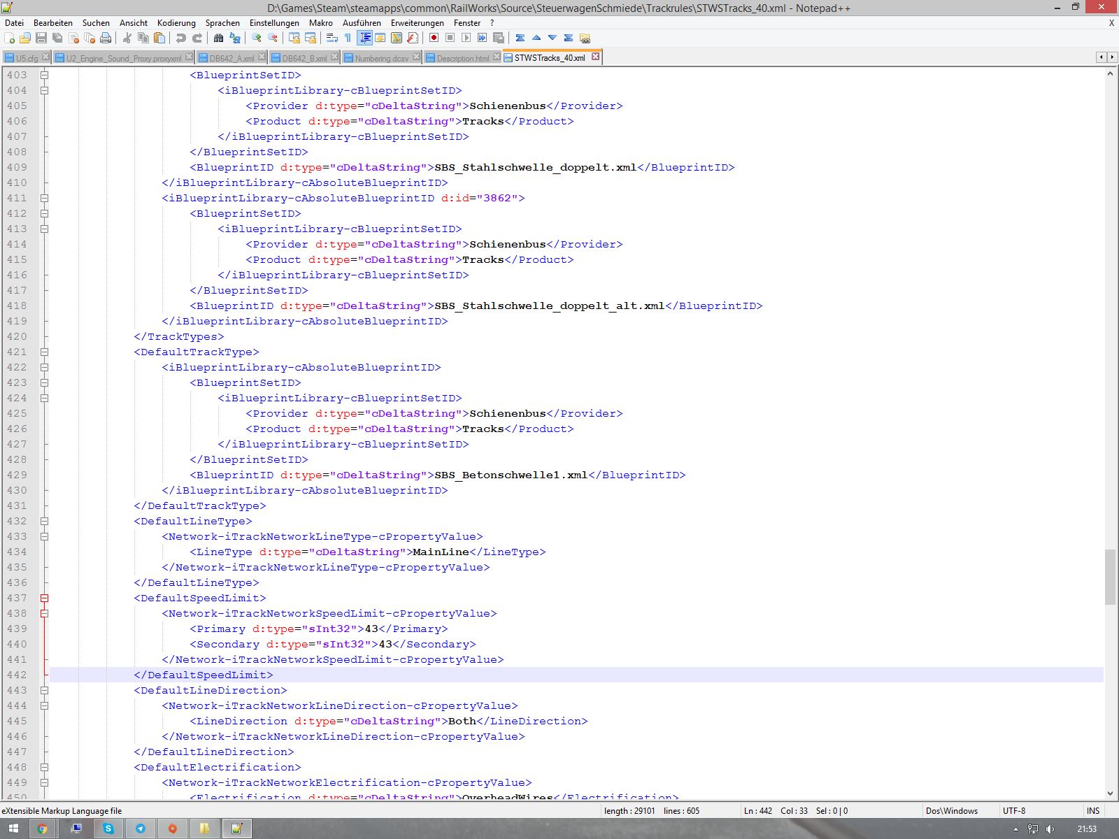Click the Print icon in toolbar
1119x839 pixels.
106,38
